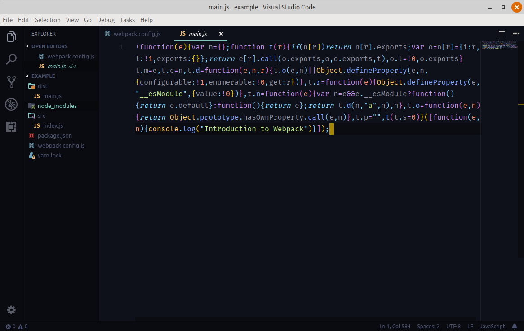Open the Source Control view

pyautogui.click(x=11, y=82)
